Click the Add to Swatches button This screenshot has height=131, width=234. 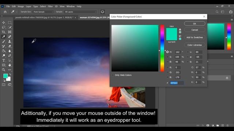click(195, 37)
